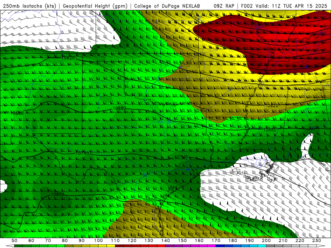This screenshot has height=248, width=331.
Task: Click the 230 value on the color scale
Action: (317, 241)
